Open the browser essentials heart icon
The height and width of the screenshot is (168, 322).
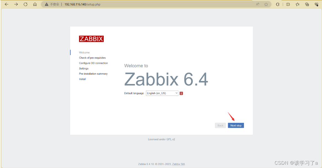pos(316,4)
